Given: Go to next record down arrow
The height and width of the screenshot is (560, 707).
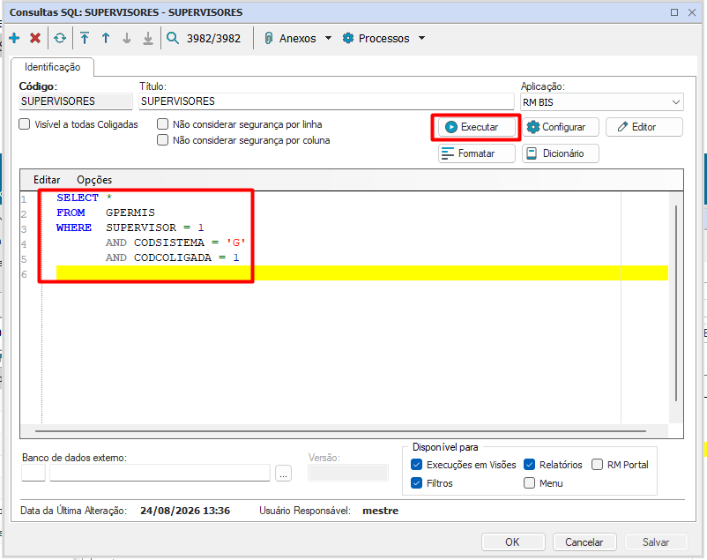Looking at the screenshot, I should coord(127,38).
